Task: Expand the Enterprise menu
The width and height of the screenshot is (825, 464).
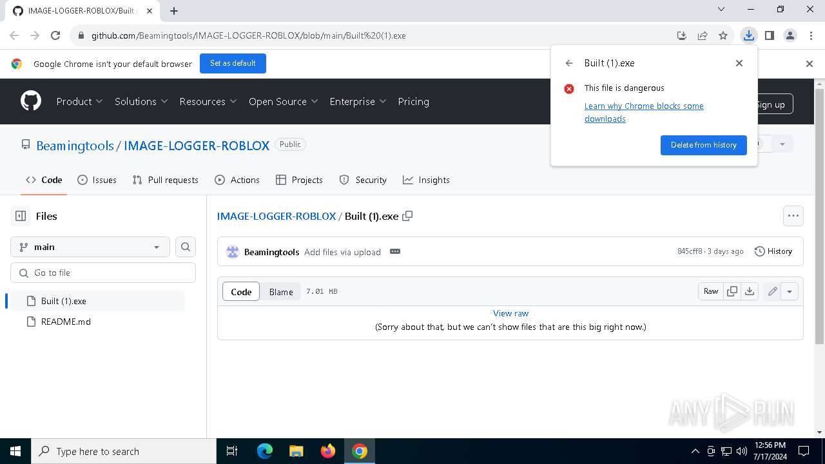Action: tap(358, 101)
